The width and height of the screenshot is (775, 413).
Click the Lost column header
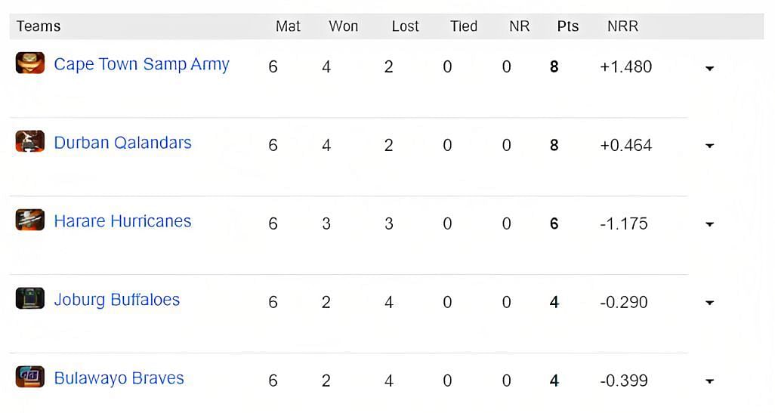(406, 26)
